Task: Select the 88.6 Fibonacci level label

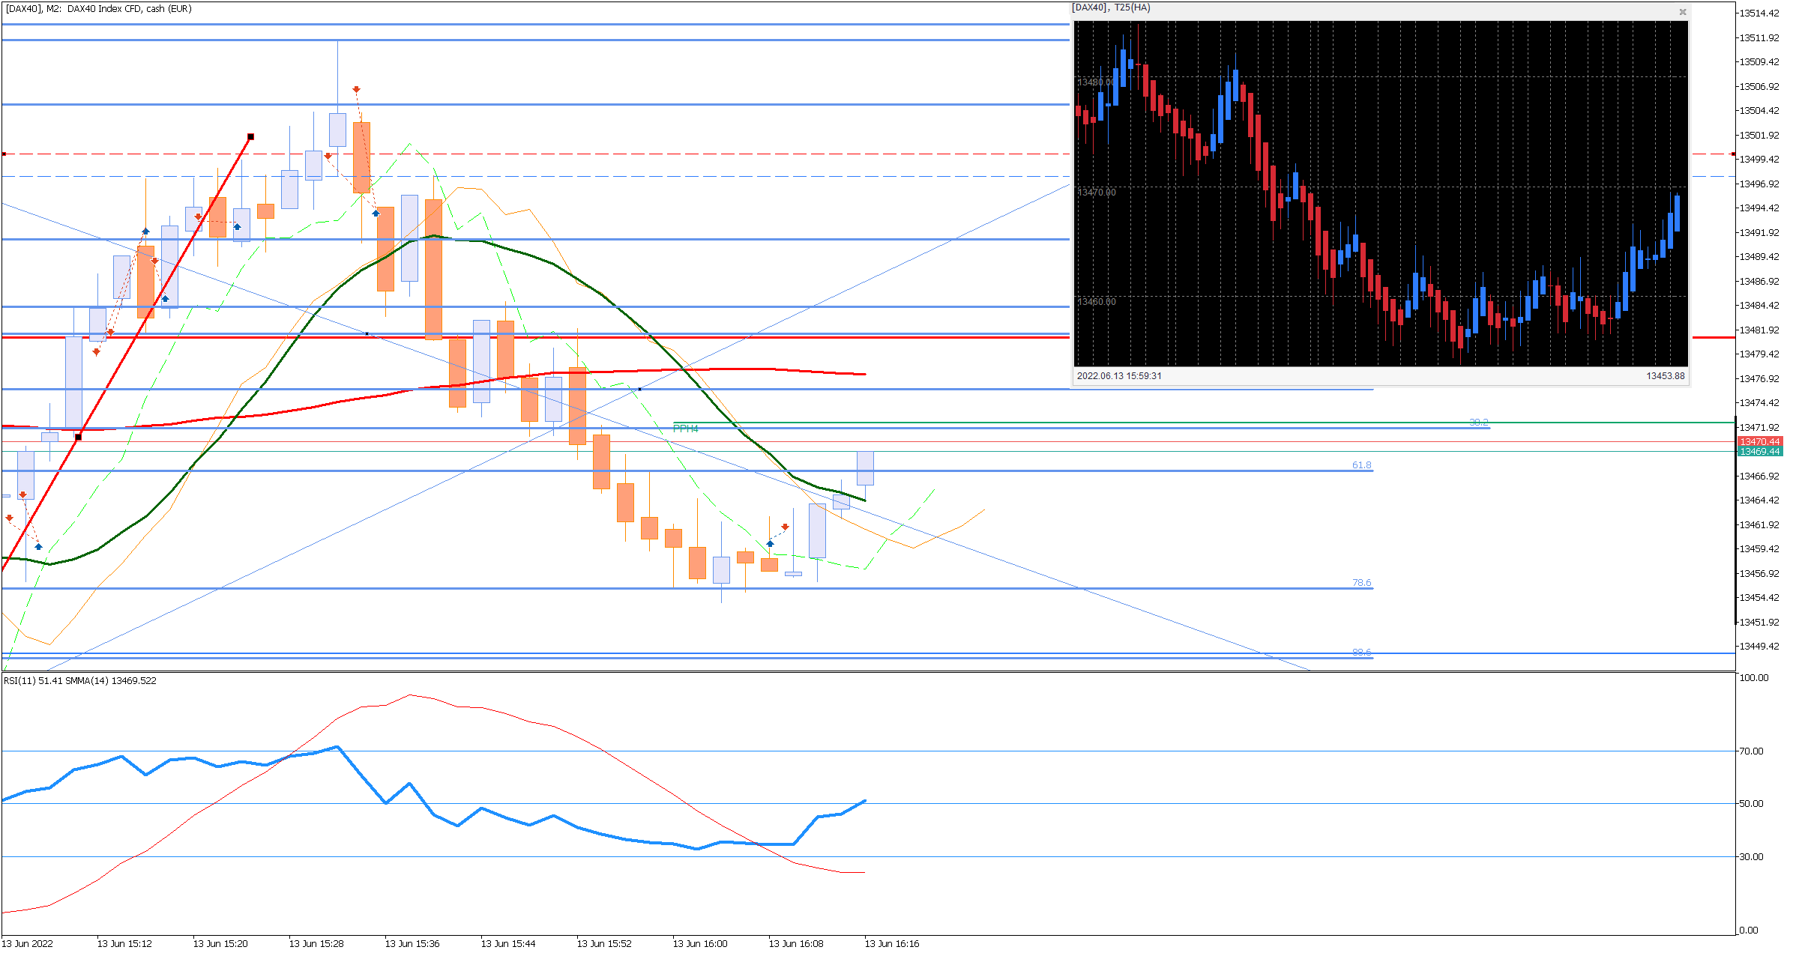Action: click(x=1361, y=653)
